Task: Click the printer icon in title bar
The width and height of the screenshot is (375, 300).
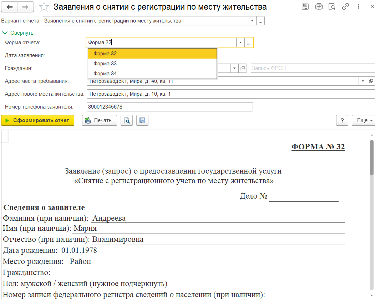Action: click(x=319, y=7)
